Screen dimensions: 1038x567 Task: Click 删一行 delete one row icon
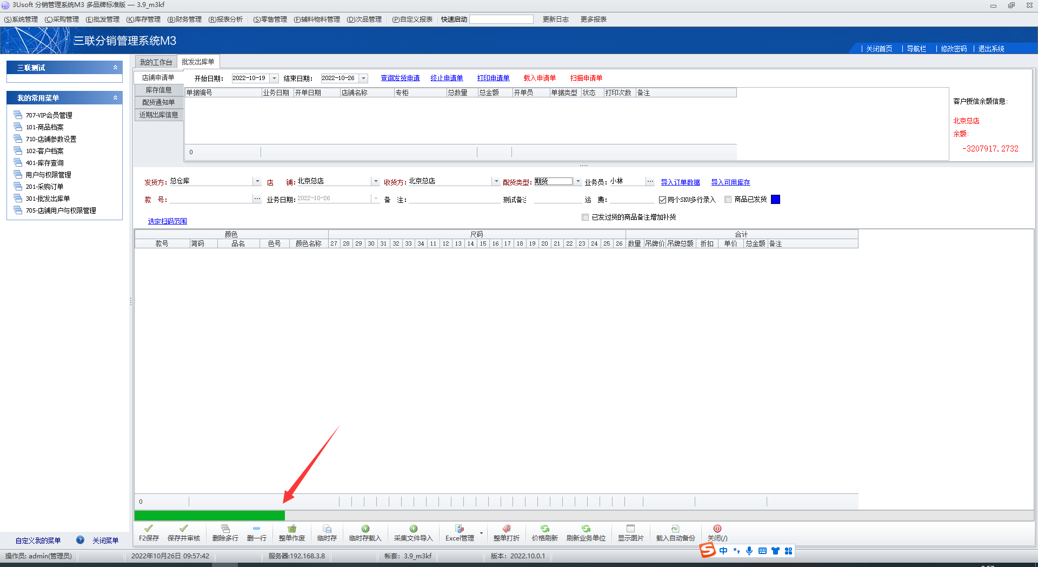click(x=256, y=529)
